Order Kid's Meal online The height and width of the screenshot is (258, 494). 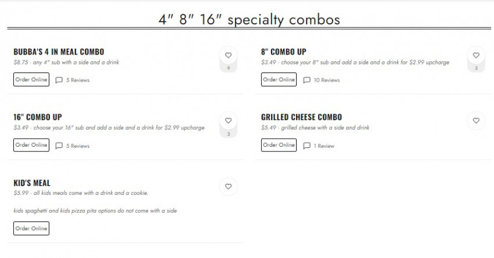(x=31, y=228)
